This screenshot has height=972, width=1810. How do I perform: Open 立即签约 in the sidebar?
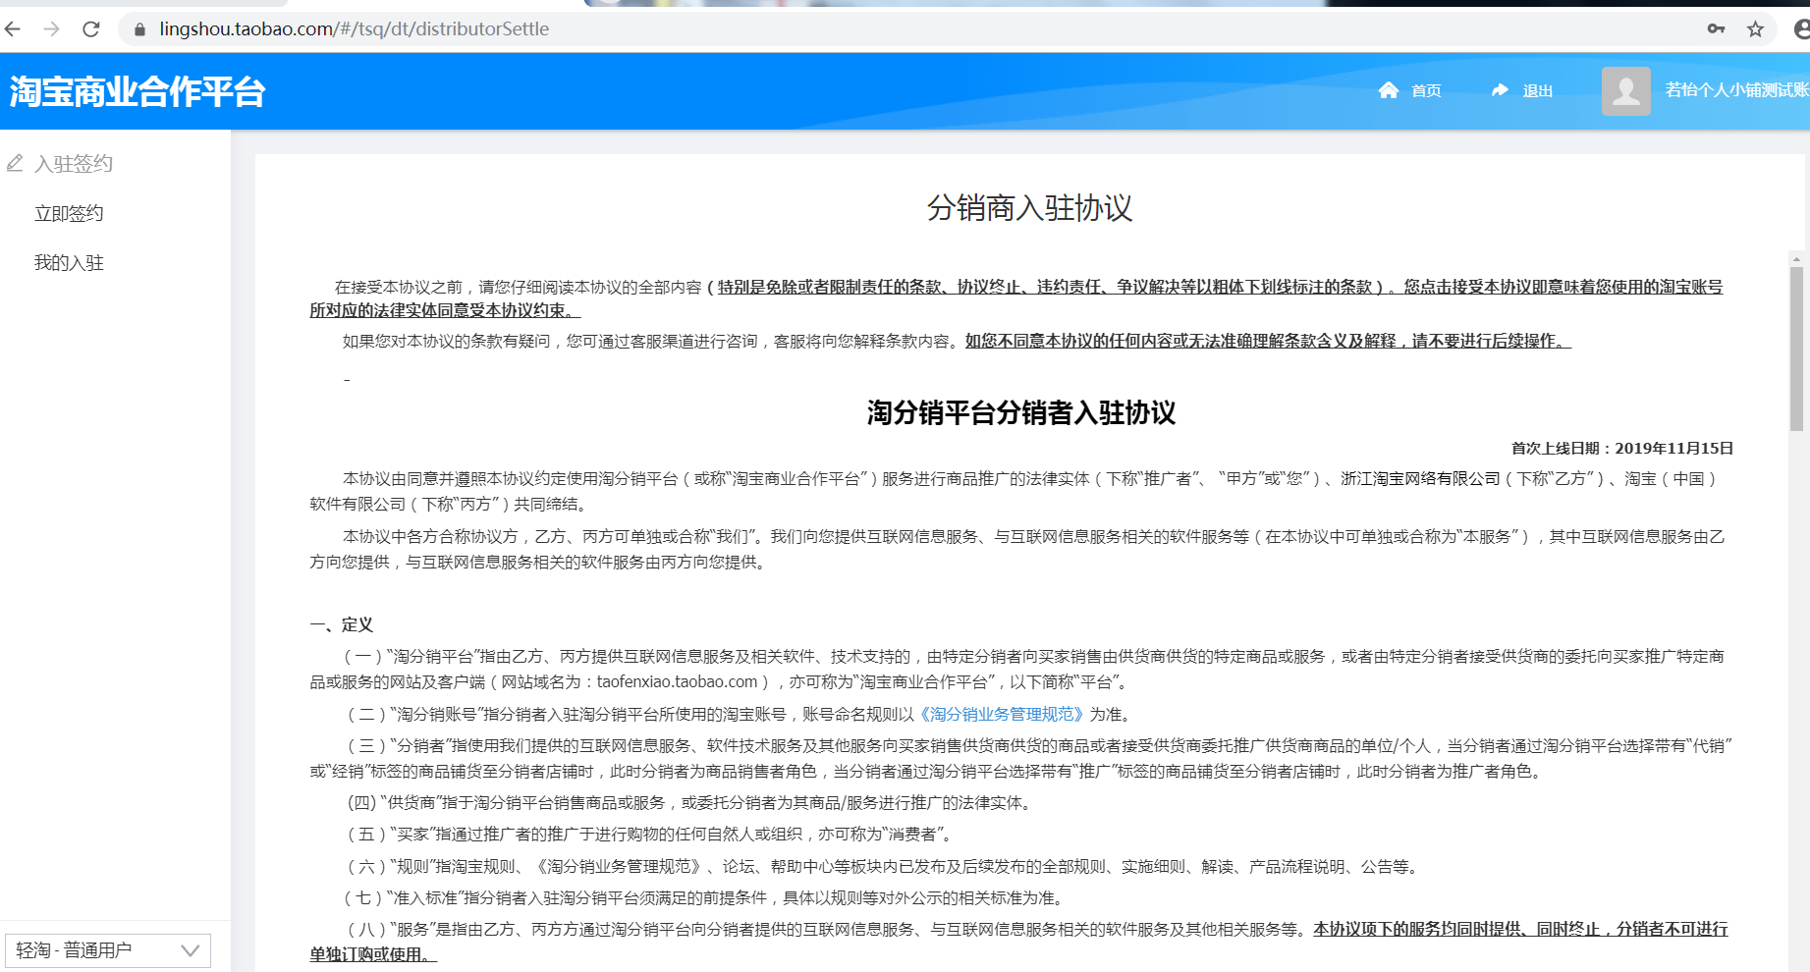[x=69, y=213]
